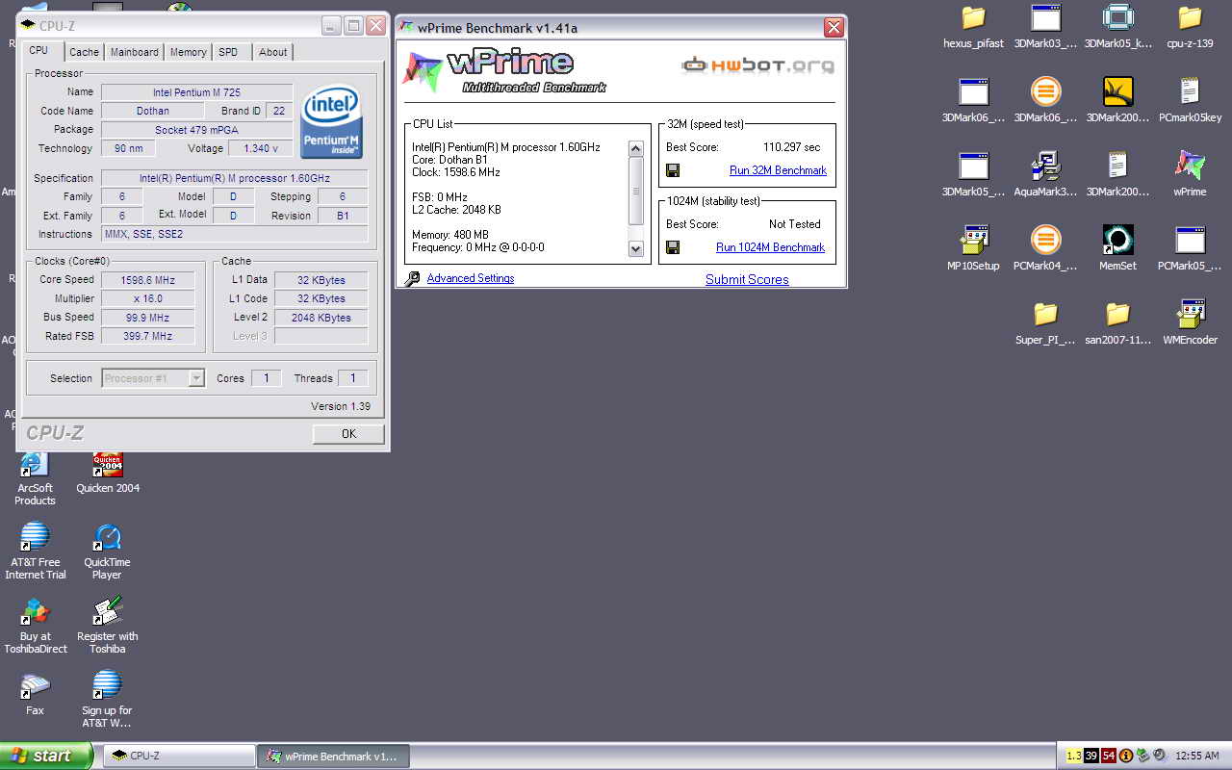Click the orange info tray icon
1232x770 pixels.
click(x=1126, y=756)
